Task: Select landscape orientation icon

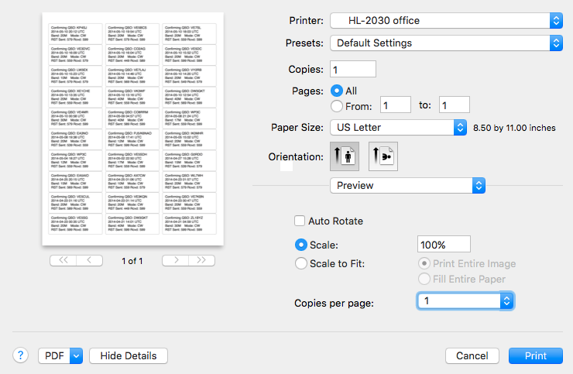Action: click(x=383, y=156)
